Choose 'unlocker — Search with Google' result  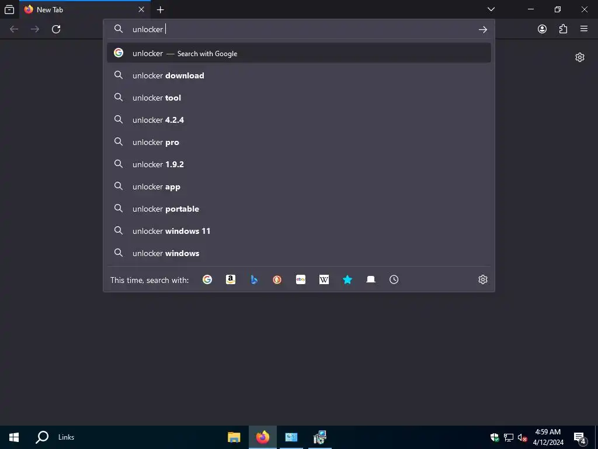click(x=299, y=53)
